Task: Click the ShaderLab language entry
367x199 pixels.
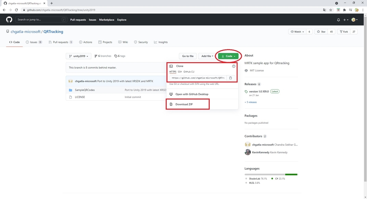Action: point(258,178)
